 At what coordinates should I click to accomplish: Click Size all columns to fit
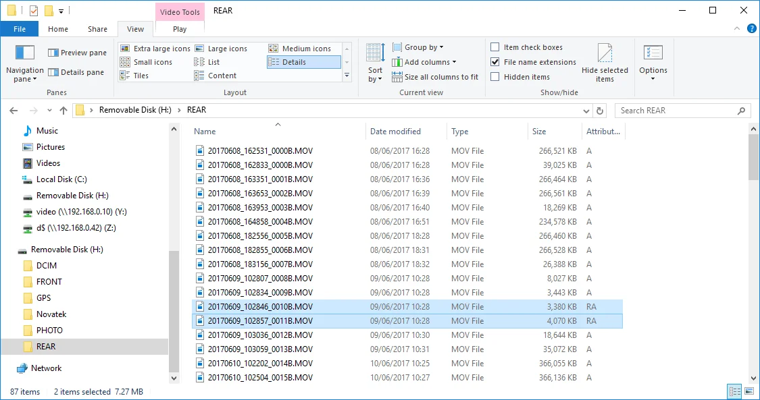[435, 77]
